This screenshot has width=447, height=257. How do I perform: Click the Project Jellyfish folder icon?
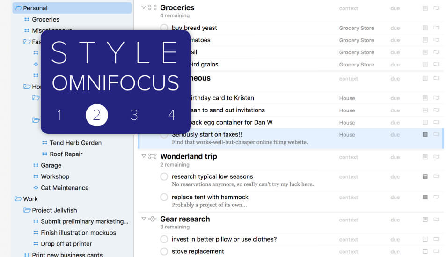tap(27, 210)
